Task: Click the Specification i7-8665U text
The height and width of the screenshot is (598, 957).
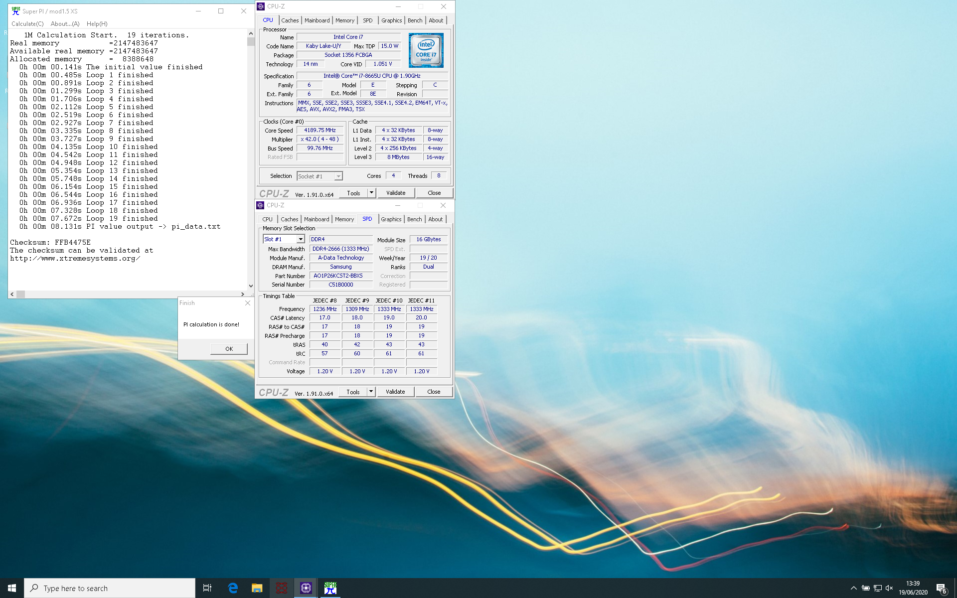Action: (372, 76)
